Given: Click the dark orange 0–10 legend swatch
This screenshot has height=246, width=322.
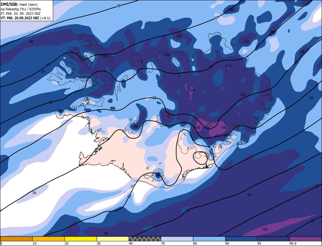Looking at the screenshot, I should pos(16,239).
